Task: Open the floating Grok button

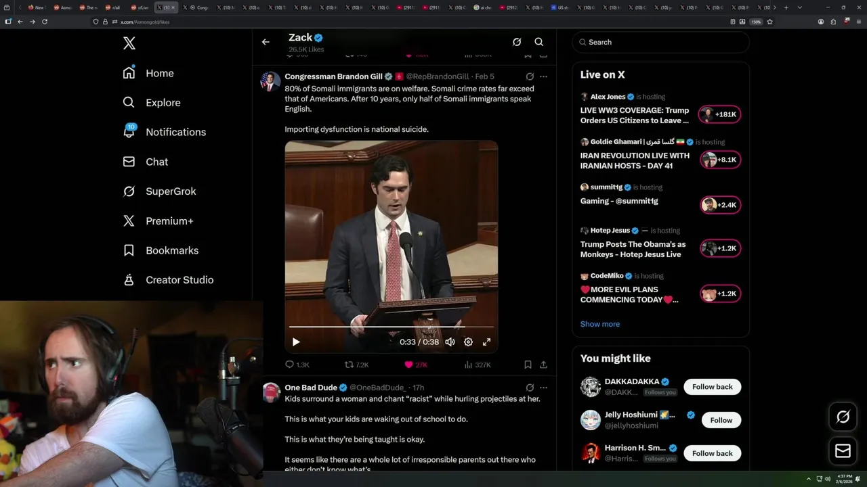Action: (x=843, y=417)
